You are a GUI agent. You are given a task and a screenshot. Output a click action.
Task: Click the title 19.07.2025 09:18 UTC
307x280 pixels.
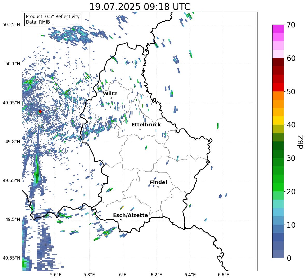(140, 7)
